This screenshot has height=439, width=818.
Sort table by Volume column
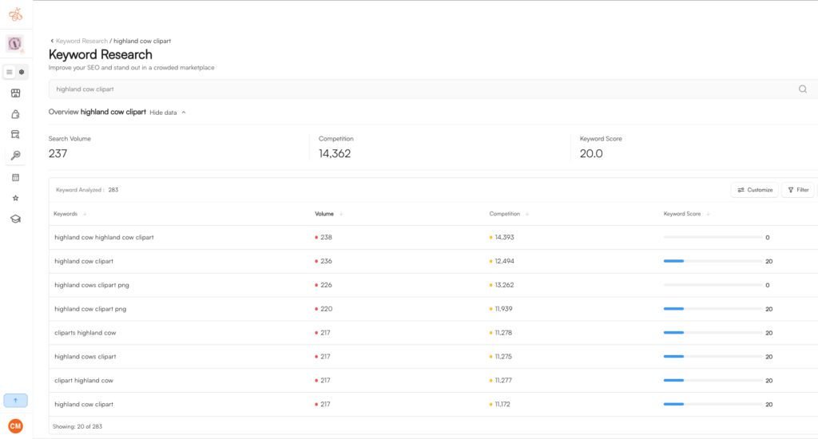click(324, 214)
